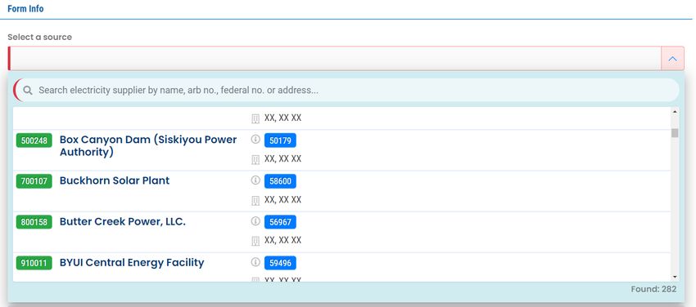This screenshot has height=307, width=696.
Task: Click building icon in Box Canyon Dam row
Action: click(255, 160)
